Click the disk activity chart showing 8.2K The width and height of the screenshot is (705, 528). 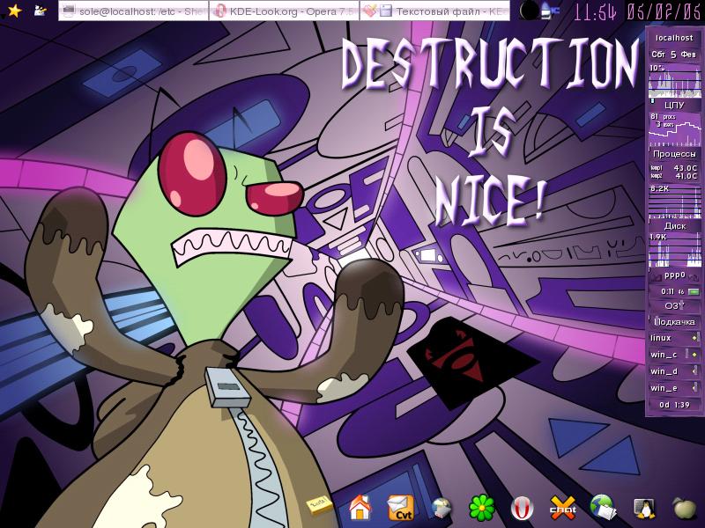[x=674, y=202]
